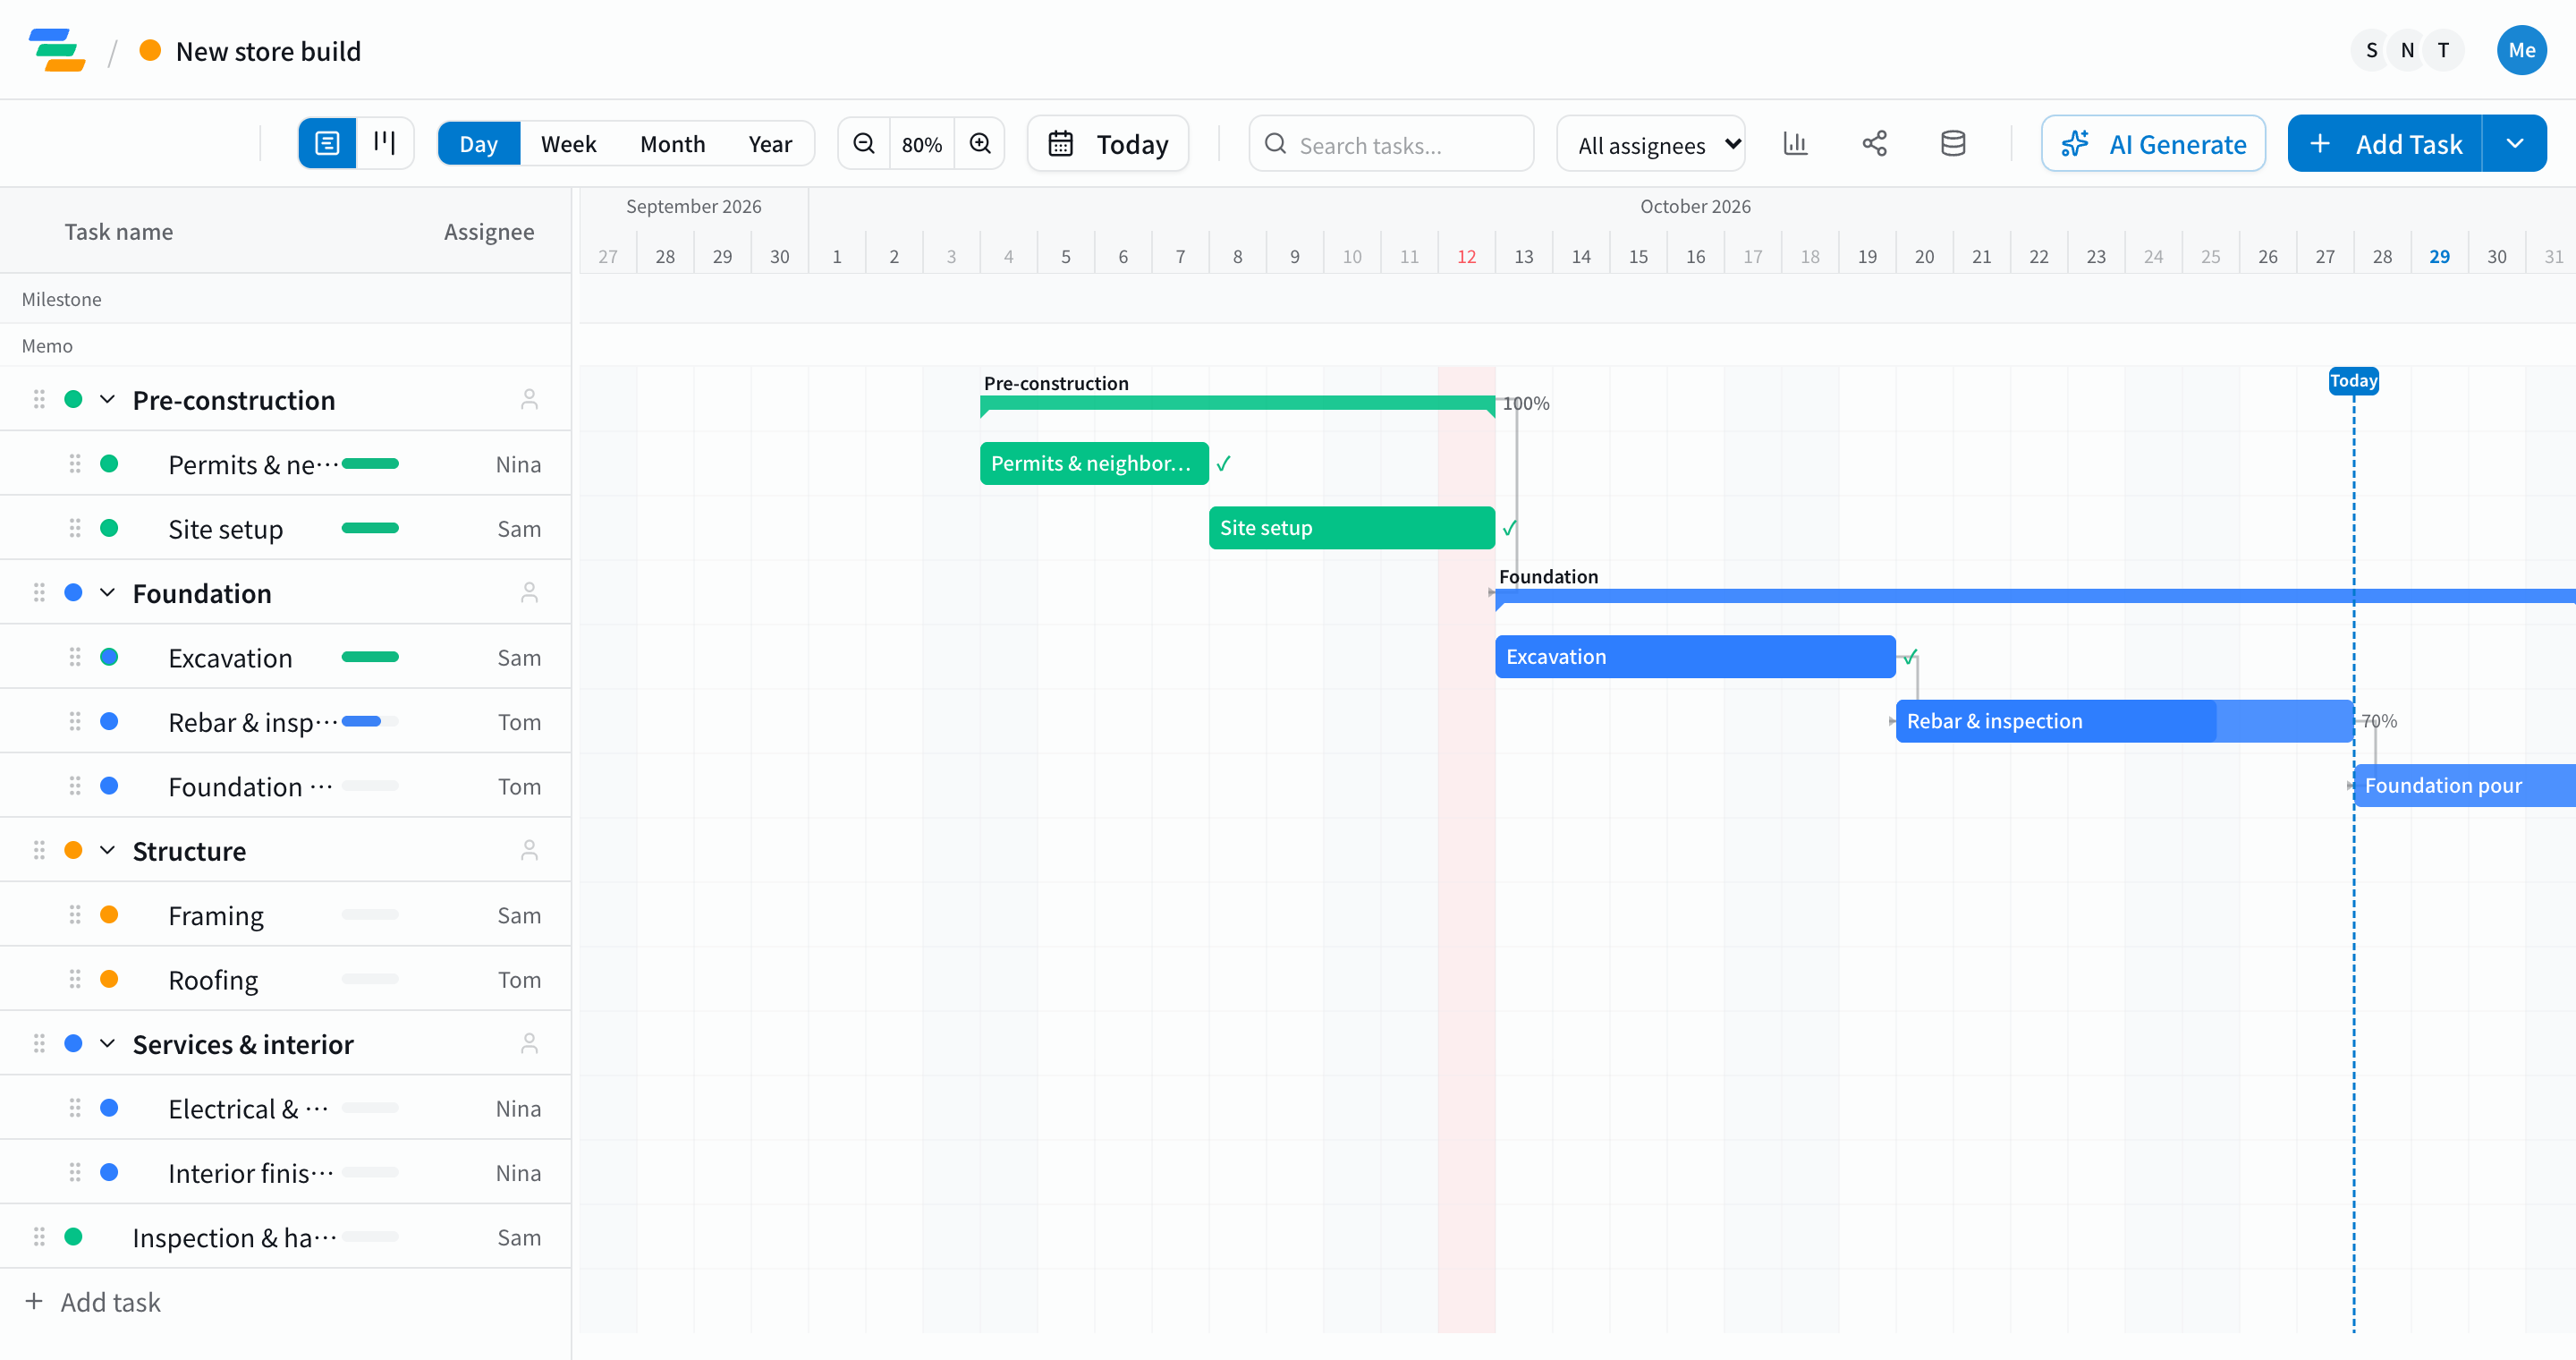
Task: Select the Week timescale tab
Action: pos(568,144)
